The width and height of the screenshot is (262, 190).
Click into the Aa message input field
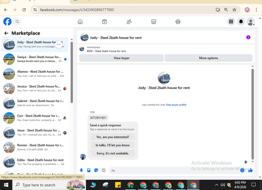pyautogui.click(x=174, y=170)
